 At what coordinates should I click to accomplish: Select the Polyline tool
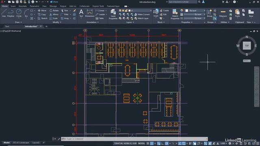11,13
